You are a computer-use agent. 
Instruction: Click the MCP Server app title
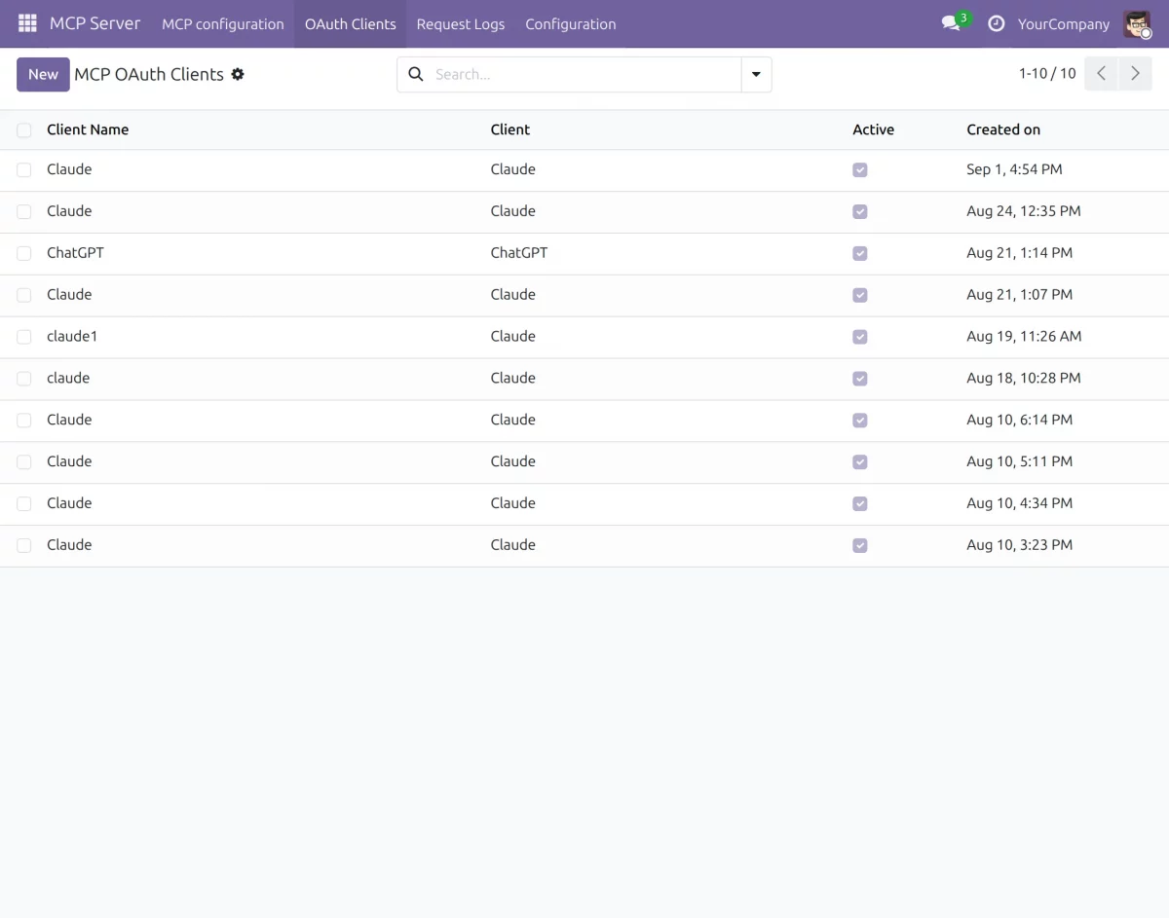[95, 23]
